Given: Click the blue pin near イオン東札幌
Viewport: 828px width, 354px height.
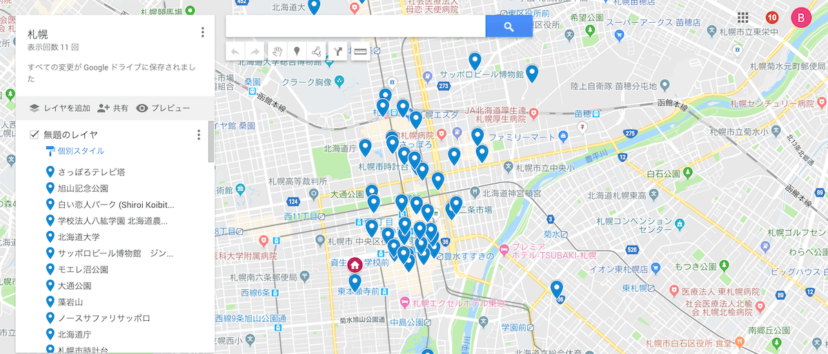Looking at the screenshot, I should 557,288.
